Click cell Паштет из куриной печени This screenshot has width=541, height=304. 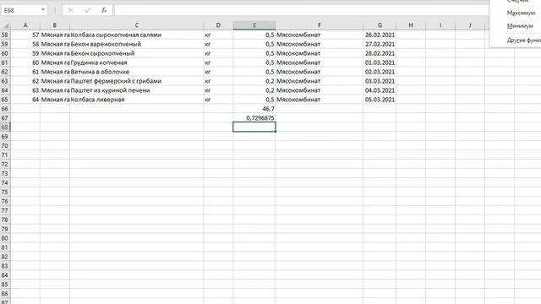pyautogui.click(x=137, y=90)
